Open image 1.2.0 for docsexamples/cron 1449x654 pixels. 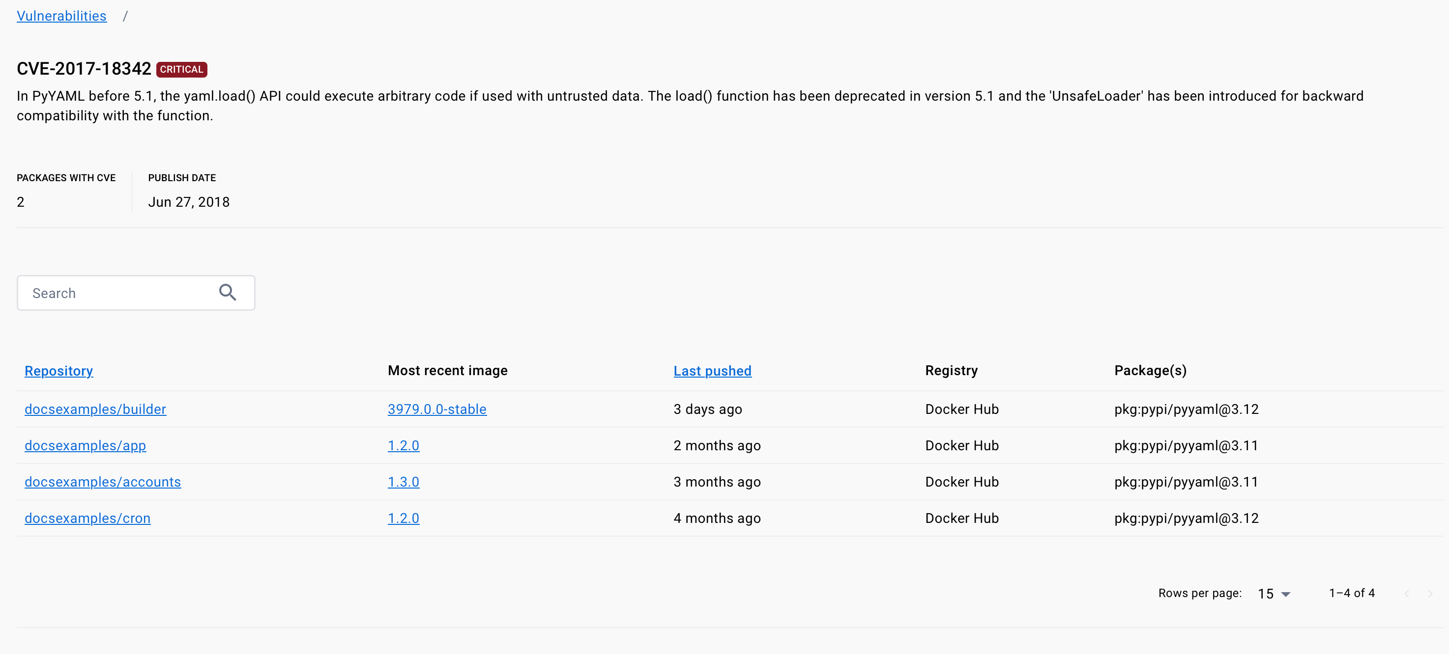(404, 518)
